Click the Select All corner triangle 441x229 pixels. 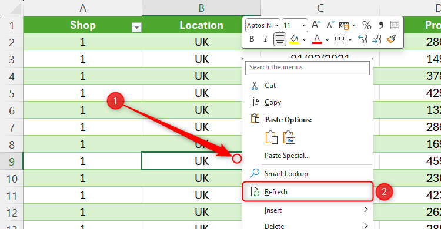coord(15,9)
